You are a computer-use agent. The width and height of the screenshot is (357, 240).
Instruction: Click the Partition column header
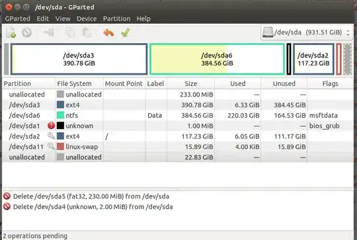pyautogui.click(x=29, y=83)
